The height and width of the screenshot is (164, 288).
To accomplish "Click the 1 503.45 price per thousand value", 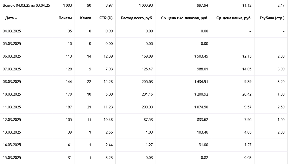I will click(x=200, y=56).
